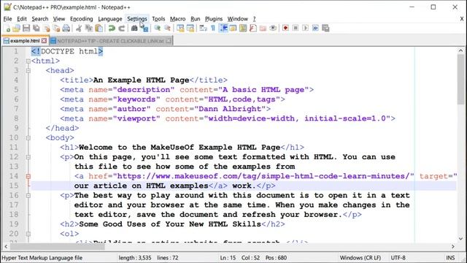This screenshot has height=263, width=467.
Task: Click the Paste clipboard icon
Action: pos(99,28)
